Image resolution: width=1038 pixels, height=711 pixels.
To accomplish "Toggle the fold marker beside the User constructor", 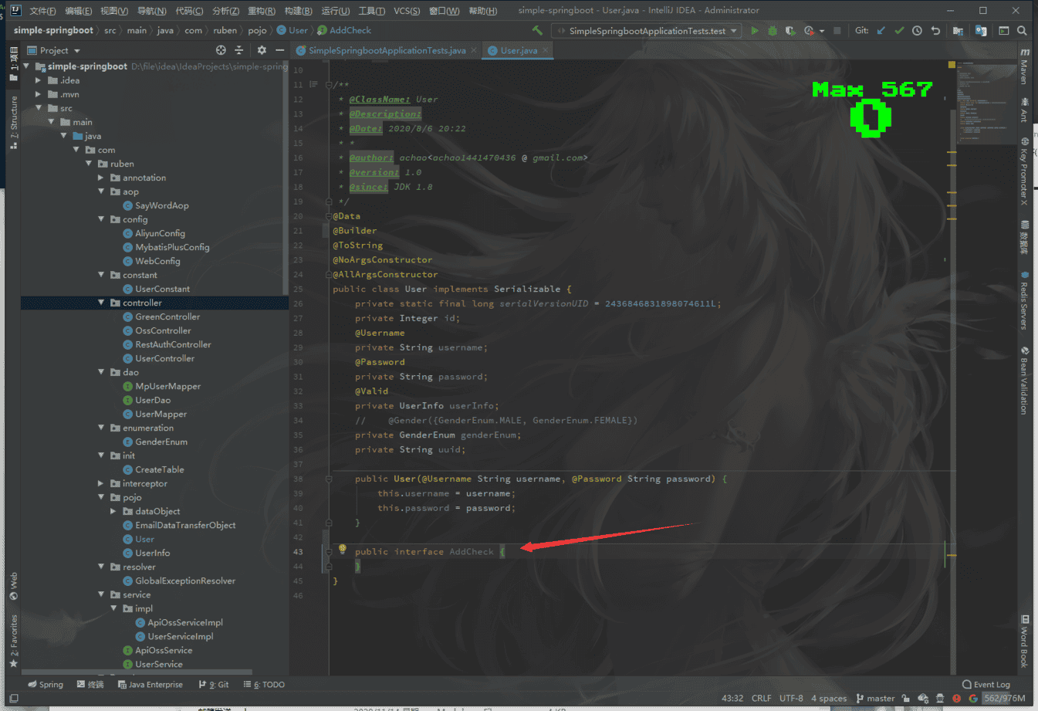I will pos(329,479).
